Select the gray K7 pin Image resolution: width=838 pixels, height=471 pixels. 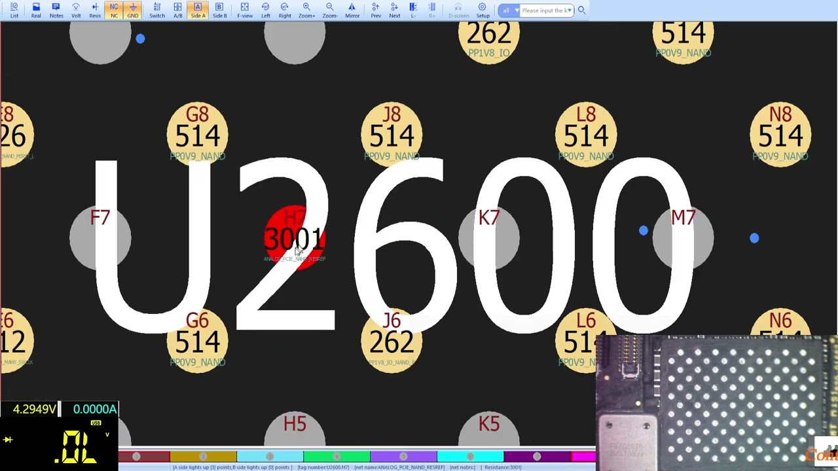pyautogui.click(x=489, y=237)
